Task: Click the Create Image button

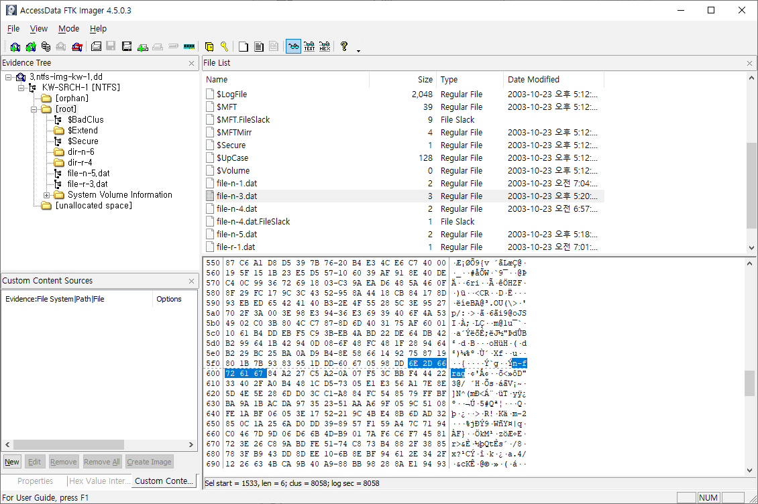Action: (149, 462)
